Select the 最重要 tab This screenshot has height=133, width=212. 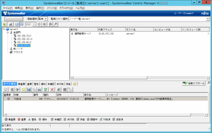[x=21, y=84]
